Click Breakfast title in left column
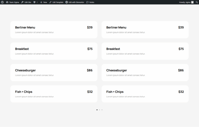199x127 pixels. 22,49
